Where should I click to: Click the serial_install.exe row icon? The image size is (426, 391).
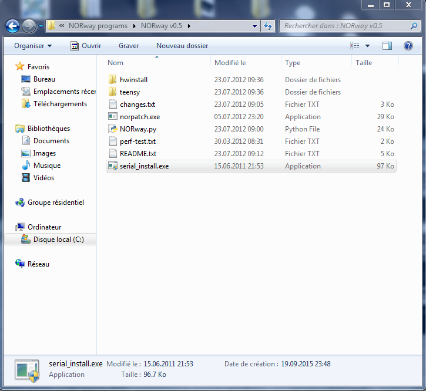coord(112,166)
